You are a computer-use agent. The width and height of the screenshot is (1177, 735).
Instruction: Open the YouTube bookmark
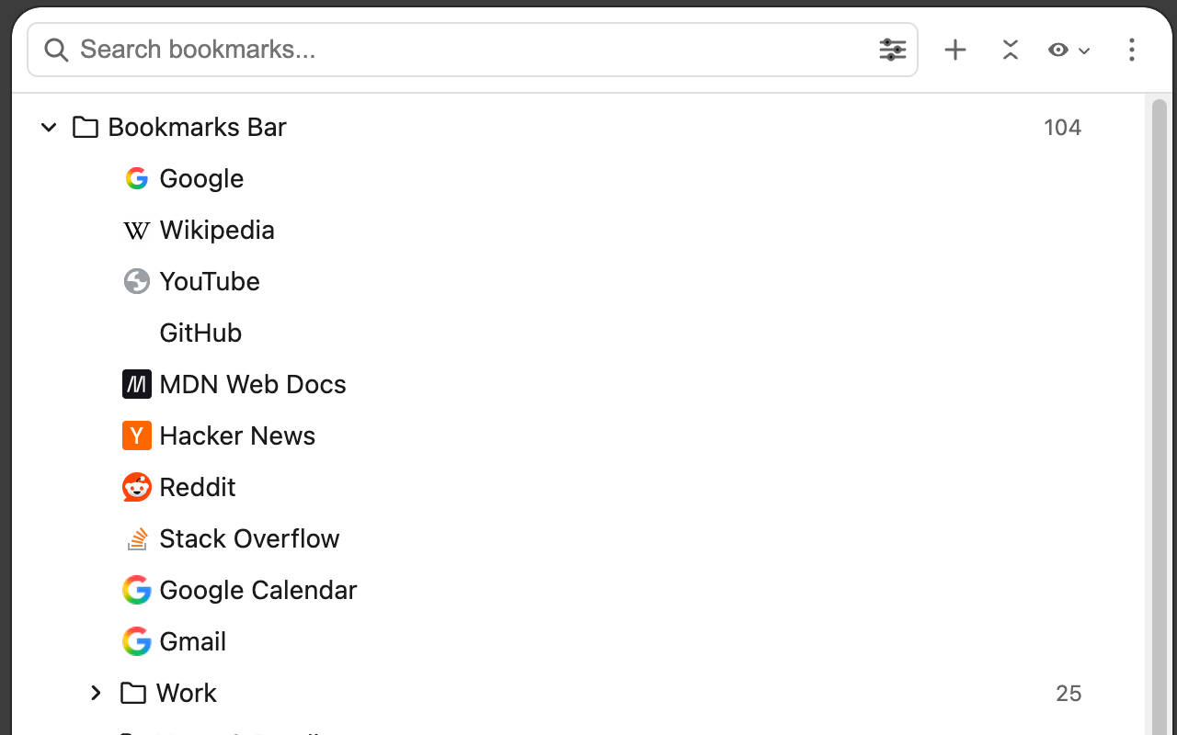tap(210, 281)
